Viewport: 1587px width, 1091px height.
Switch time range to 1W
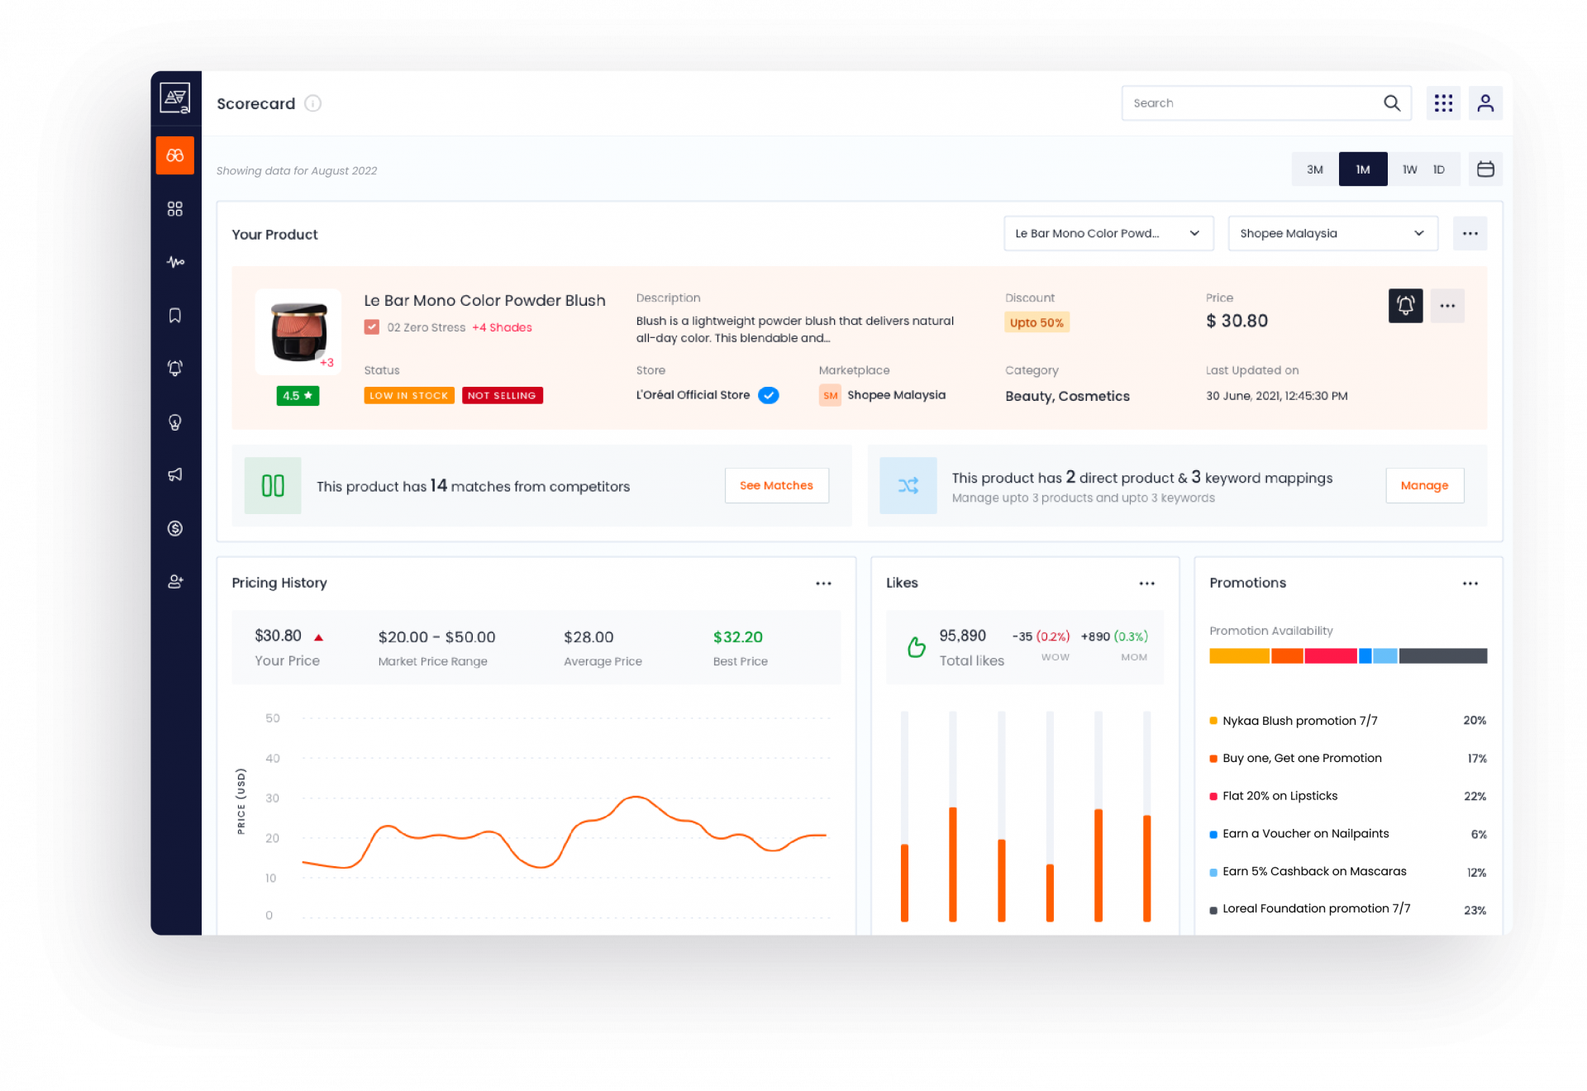click(1409, 169)
